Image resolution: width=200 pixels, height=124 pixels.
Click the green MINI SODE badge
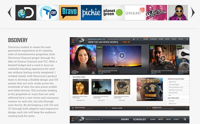pyautogui.click(x=152, y=47)
